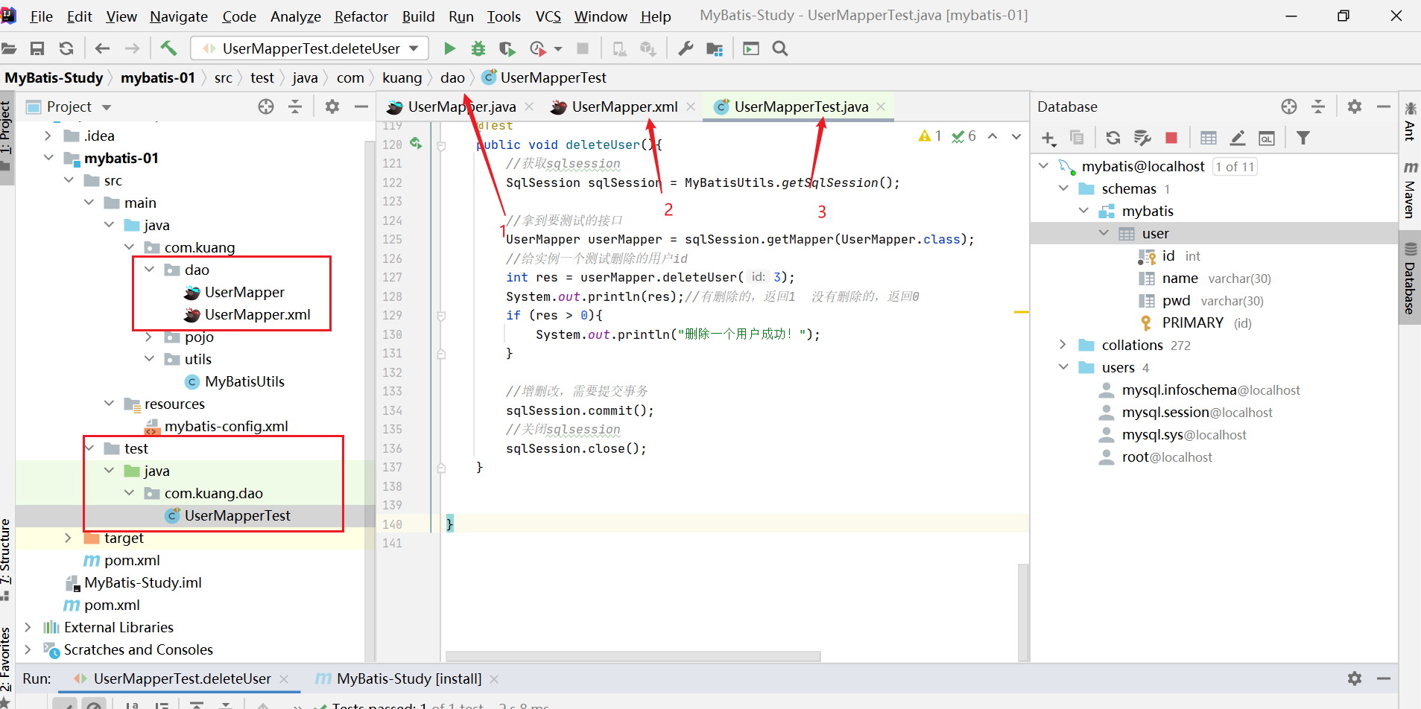Click the Build Project hammer icon
Viewport: 1421px width, 709px height.
point(168,48)
